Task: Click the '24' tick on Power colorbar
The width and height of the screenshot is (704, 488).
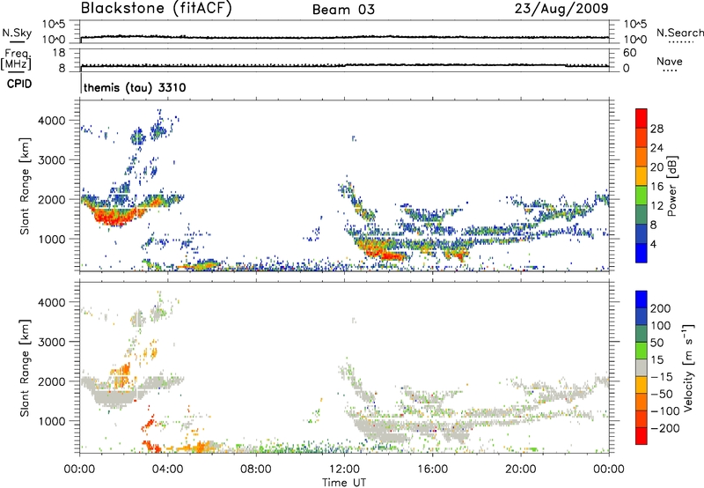Action: coord(656,148)
